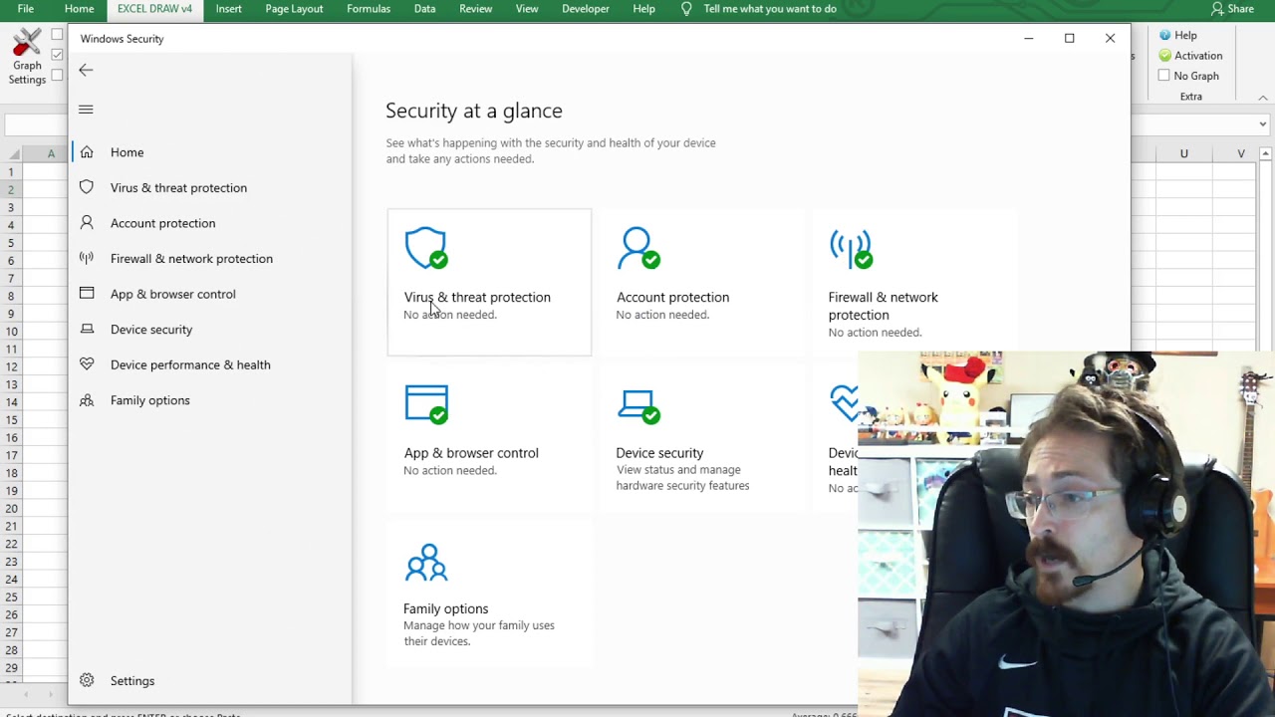This screenshot has width=1275, height=717.
Task: Click the Excel Name Box field
Action: click(36, 124)
